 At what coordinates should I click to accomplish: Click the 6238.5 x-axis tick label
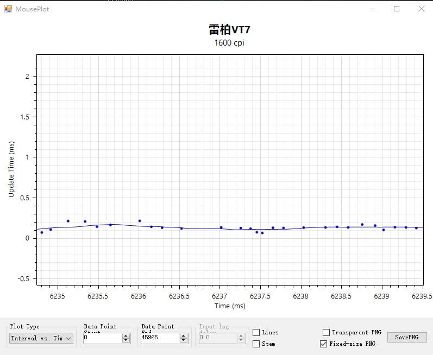341,296
